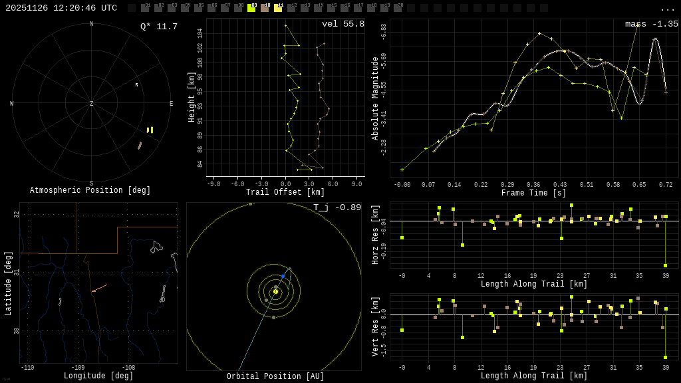Select station square 02

[158, 8]
